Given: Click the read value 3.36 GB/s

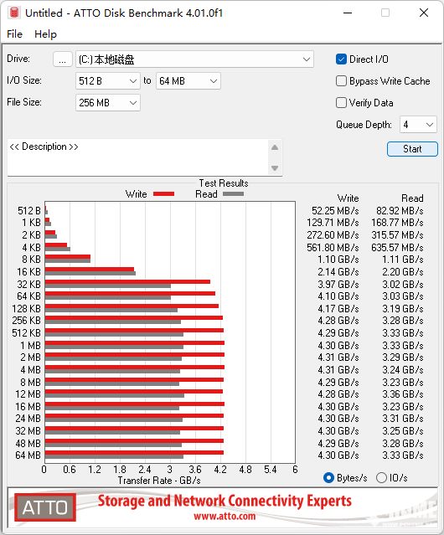Looking at the screenshot, I should pyautogui.click(x=403, y=394).
